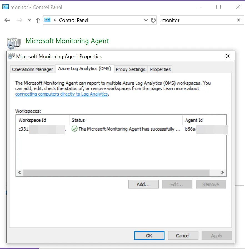Click the Add... workspace button
This screenshot has width=245, height=249.
coord(143,184)
